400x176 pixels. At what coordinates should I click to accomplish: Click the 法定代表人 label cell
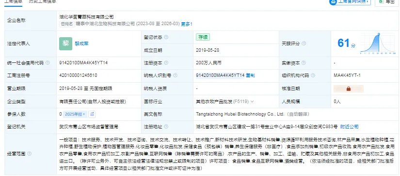31,44
